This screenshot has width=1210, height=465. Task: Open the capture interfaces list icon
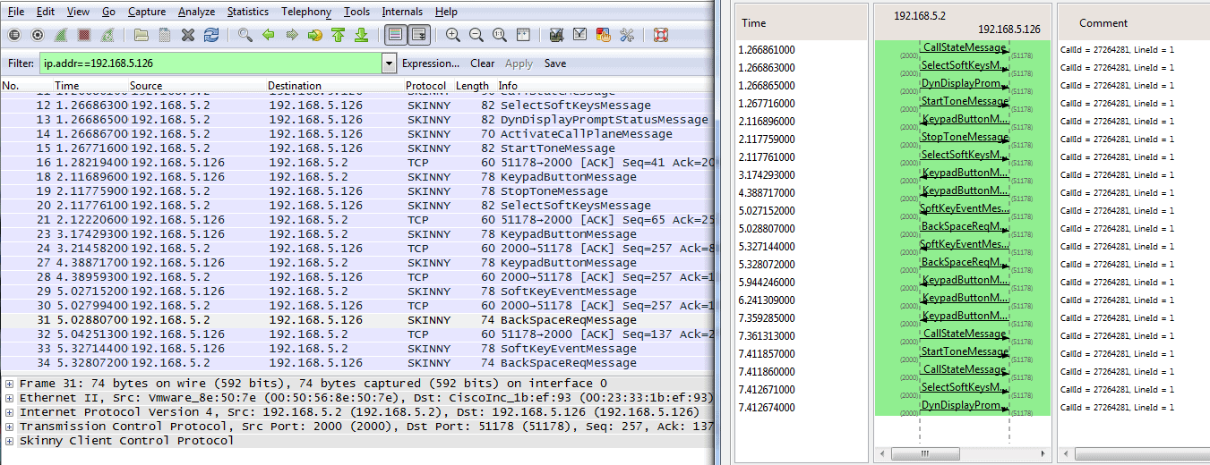point(14,35)
